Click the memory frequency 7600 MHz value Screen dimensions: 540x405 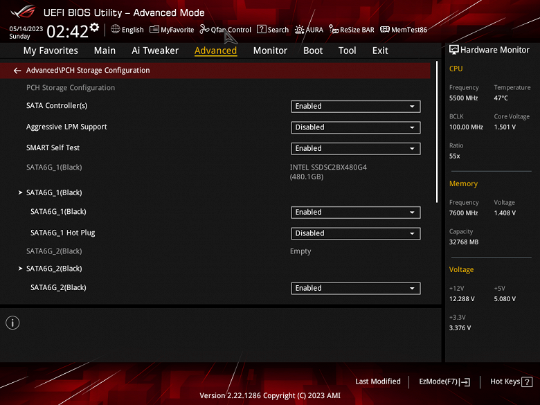pos(463,213)
